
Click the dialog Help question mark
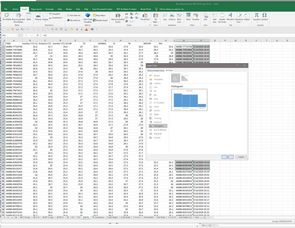237,66
